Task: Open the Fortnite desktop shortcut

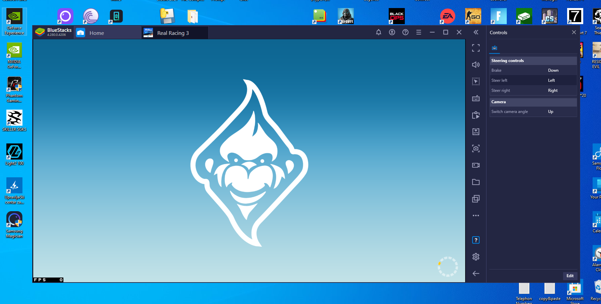Action: coord(498,16)
